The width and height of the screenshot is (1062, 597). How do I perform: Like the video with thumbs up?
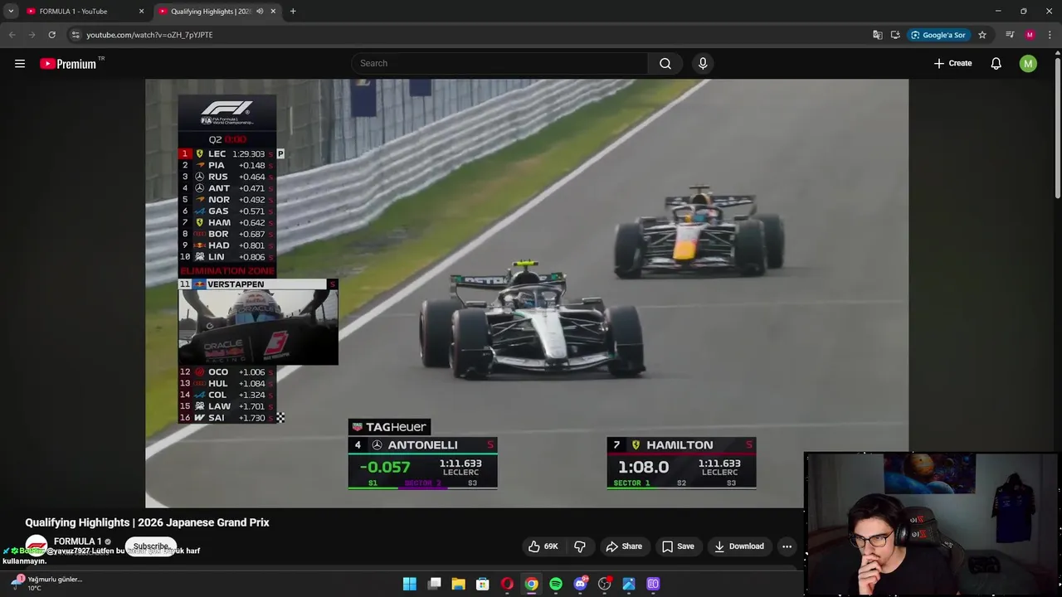(x=543, y=546)
